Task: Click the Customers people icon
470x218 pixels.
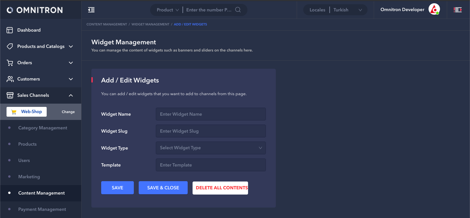Action: 10,79
